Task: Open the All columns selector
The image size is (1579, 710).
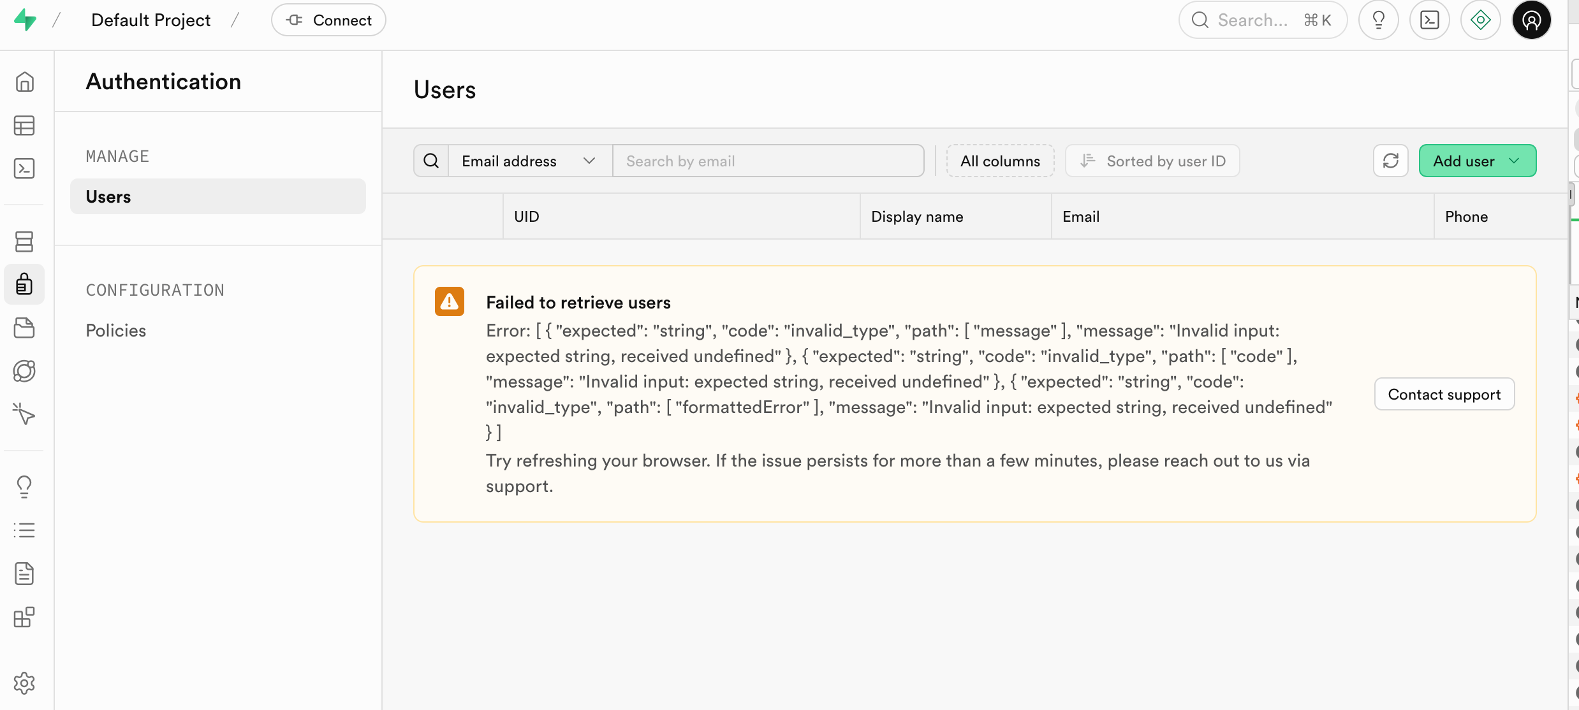Action: click(999, 161)
